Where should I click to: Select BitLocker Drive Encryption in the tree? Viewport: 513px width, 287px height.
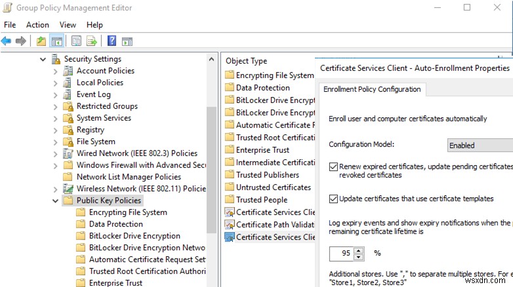click(134, 236)
